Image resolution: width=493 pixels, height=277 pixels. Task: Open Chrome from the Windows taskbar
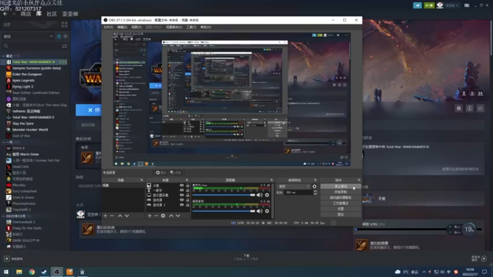click(x=32, y=271)
